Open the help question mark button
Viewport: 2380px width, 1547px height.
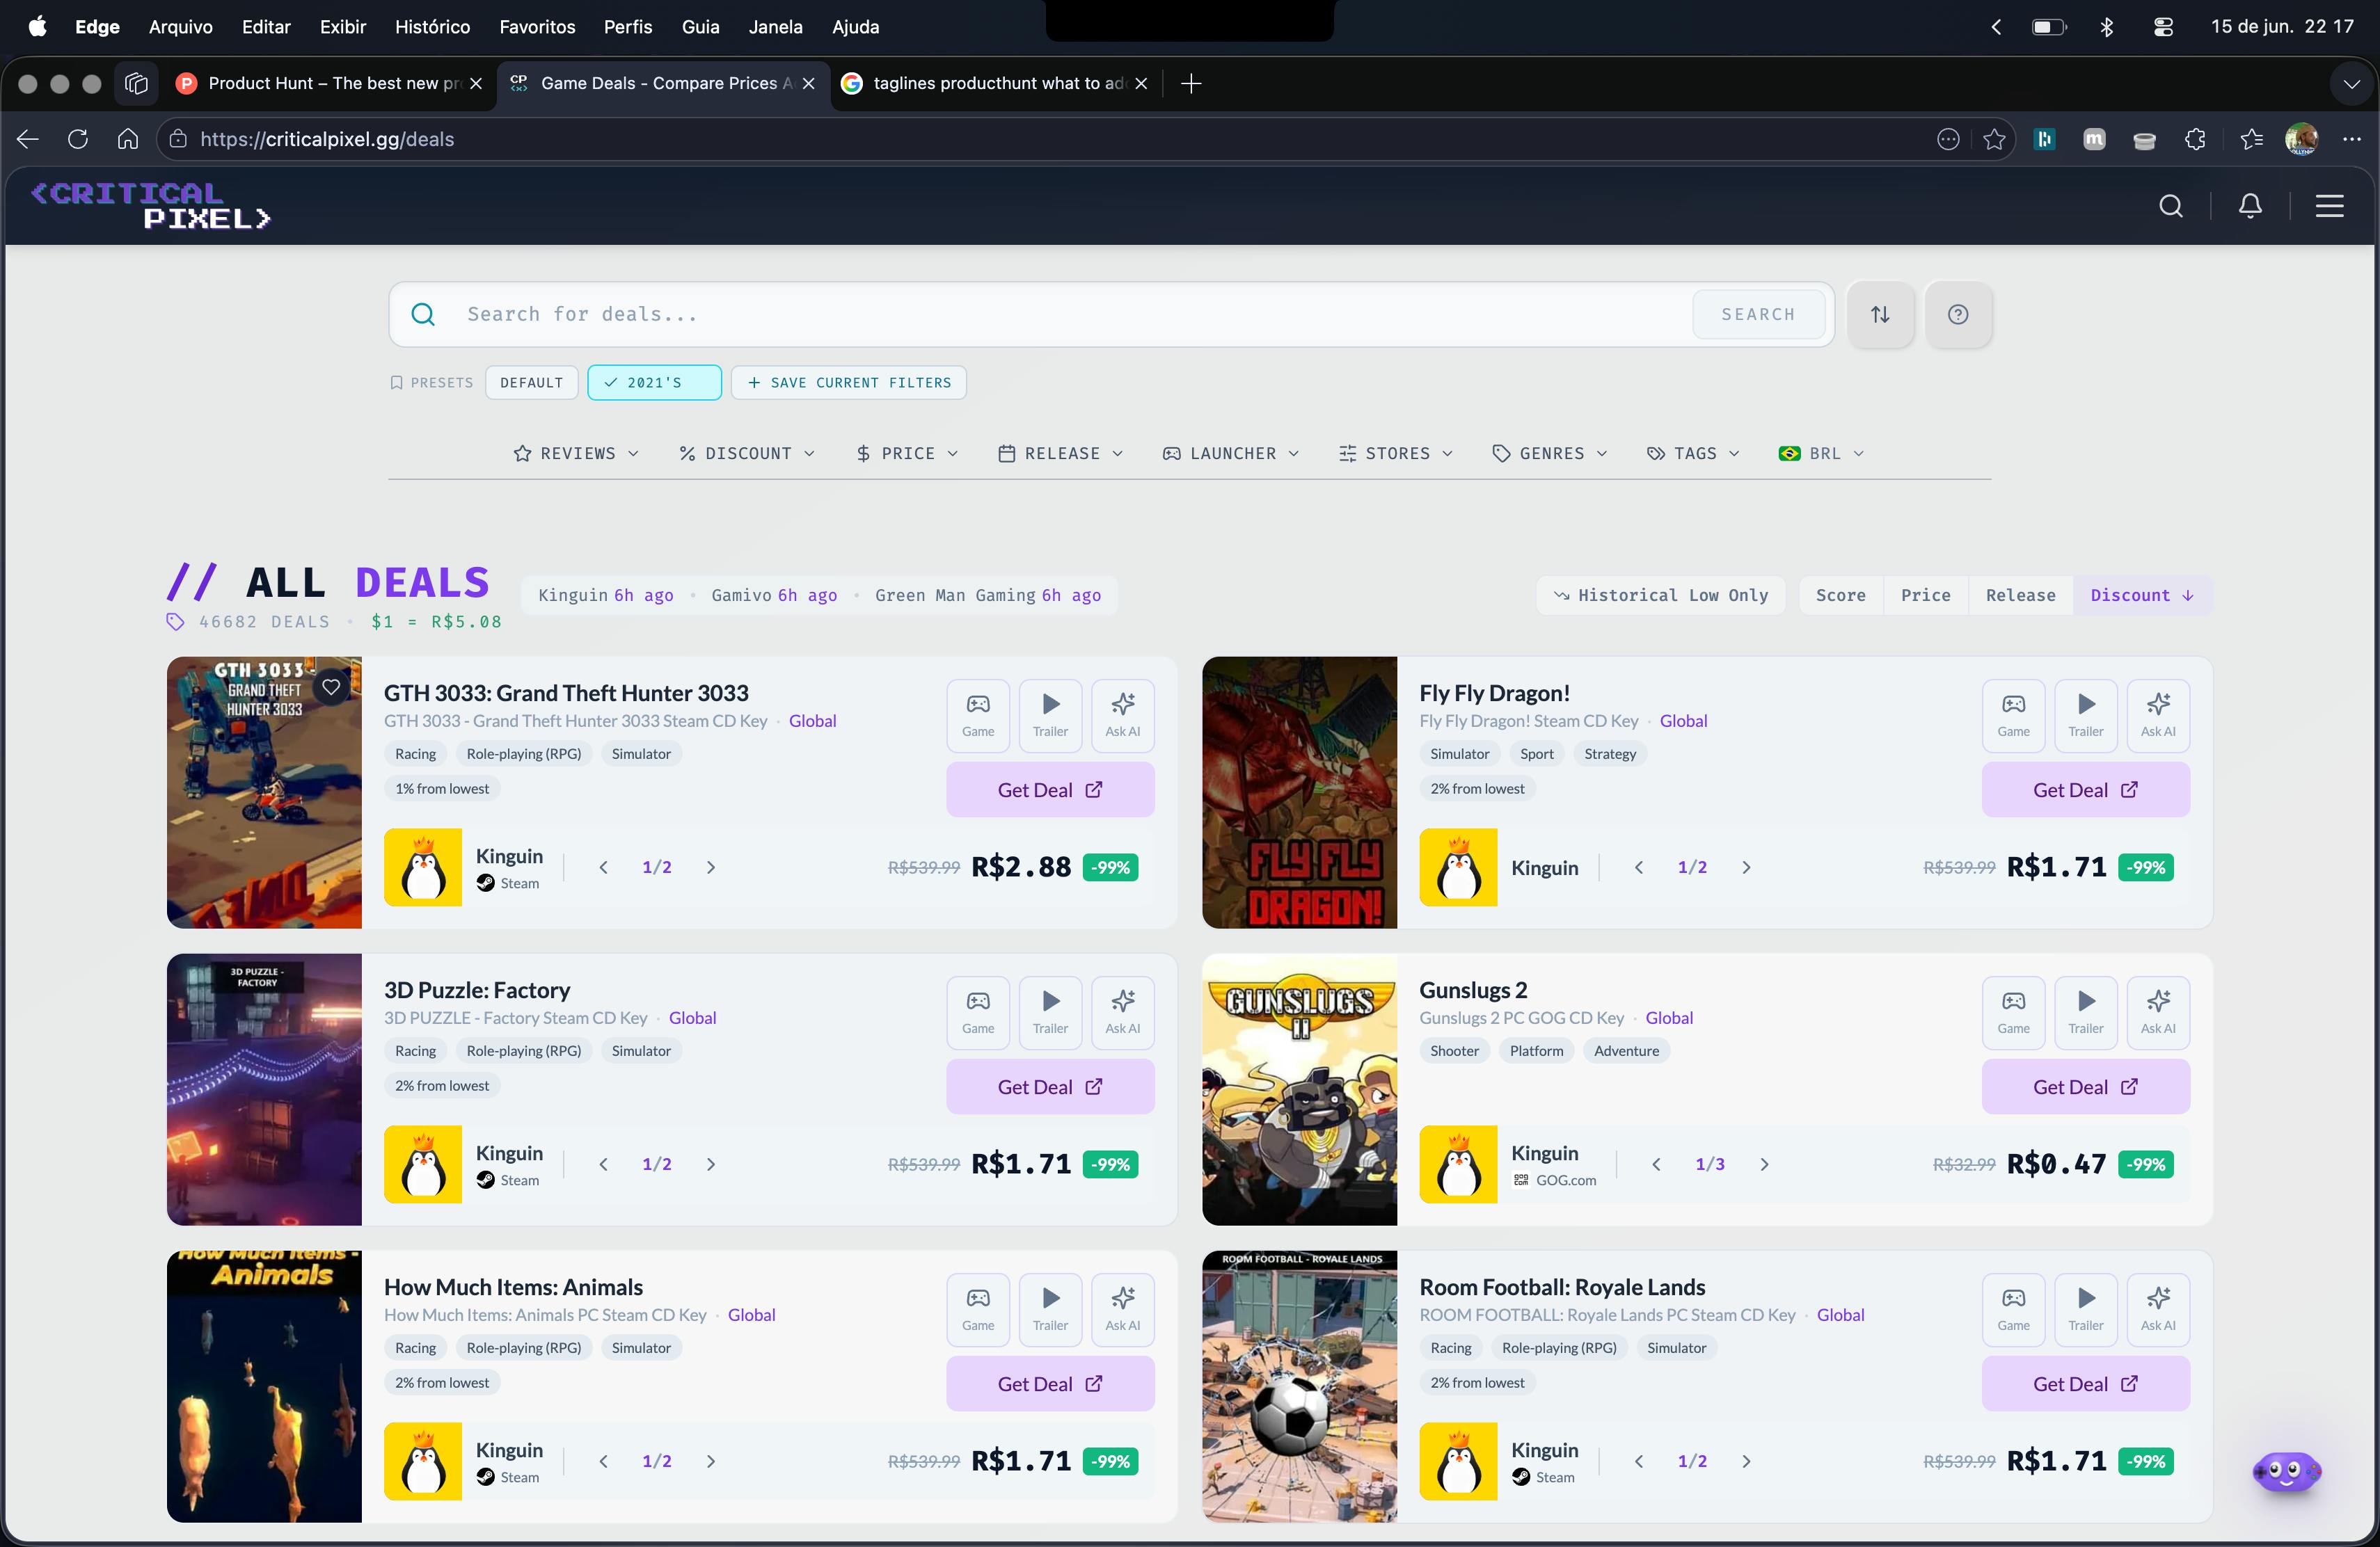(x=1958, y=314)
